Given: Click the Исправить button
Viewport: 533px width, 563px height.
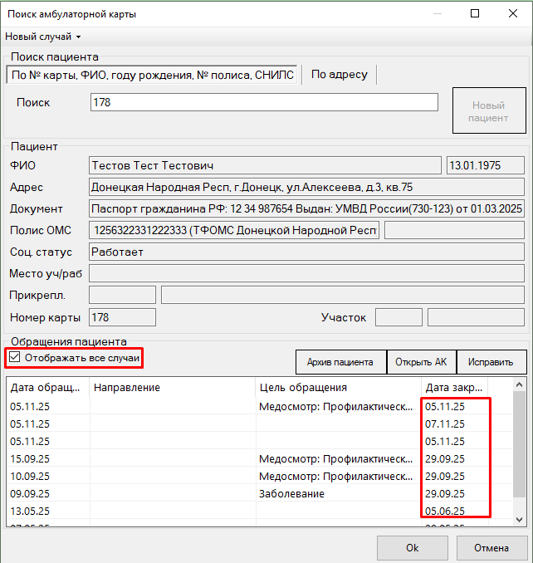Looking at the screenshot, I should (491, 362).
